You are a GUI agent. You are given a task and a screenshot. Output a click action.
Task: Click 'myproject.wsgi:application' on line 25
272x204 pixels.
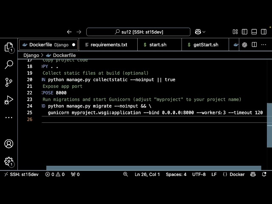(x=106, y=113)
